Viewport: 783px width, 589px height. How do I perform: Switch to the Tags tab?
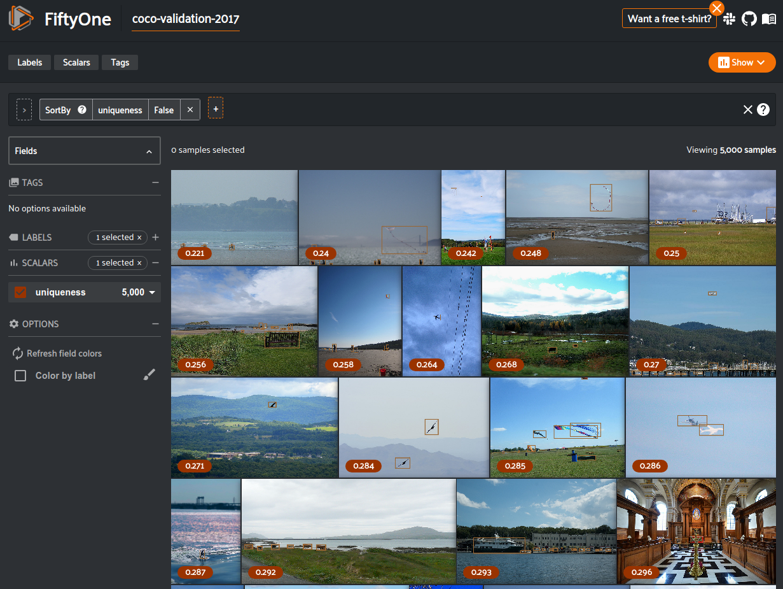coord(120,62)
